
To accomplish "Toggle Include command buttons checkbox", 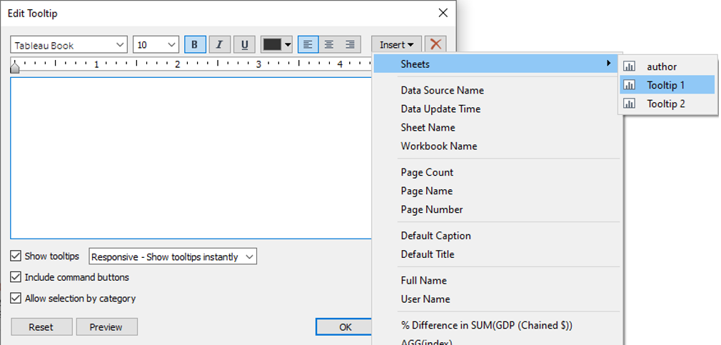I will [x=16, y=277].
